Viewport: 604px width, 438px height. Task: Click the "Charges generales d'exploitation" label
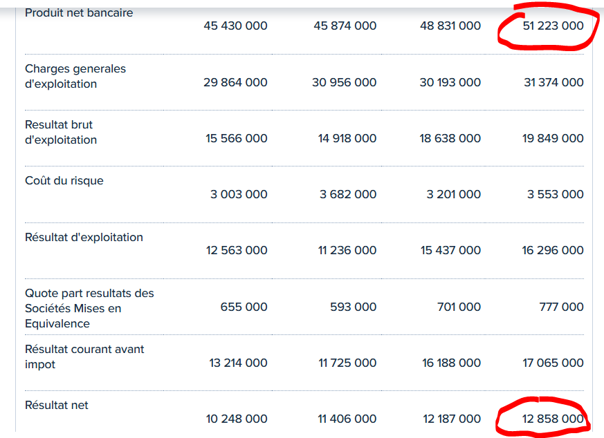75,77
